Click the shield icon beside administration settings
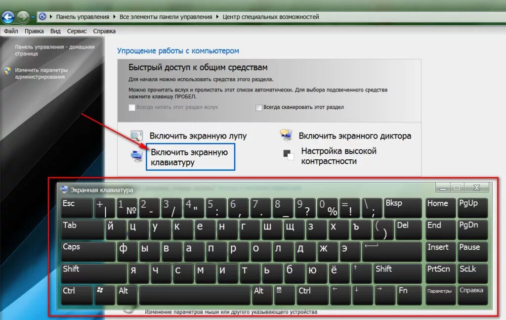This screenshot has width=506, height=320. [8, 70]
